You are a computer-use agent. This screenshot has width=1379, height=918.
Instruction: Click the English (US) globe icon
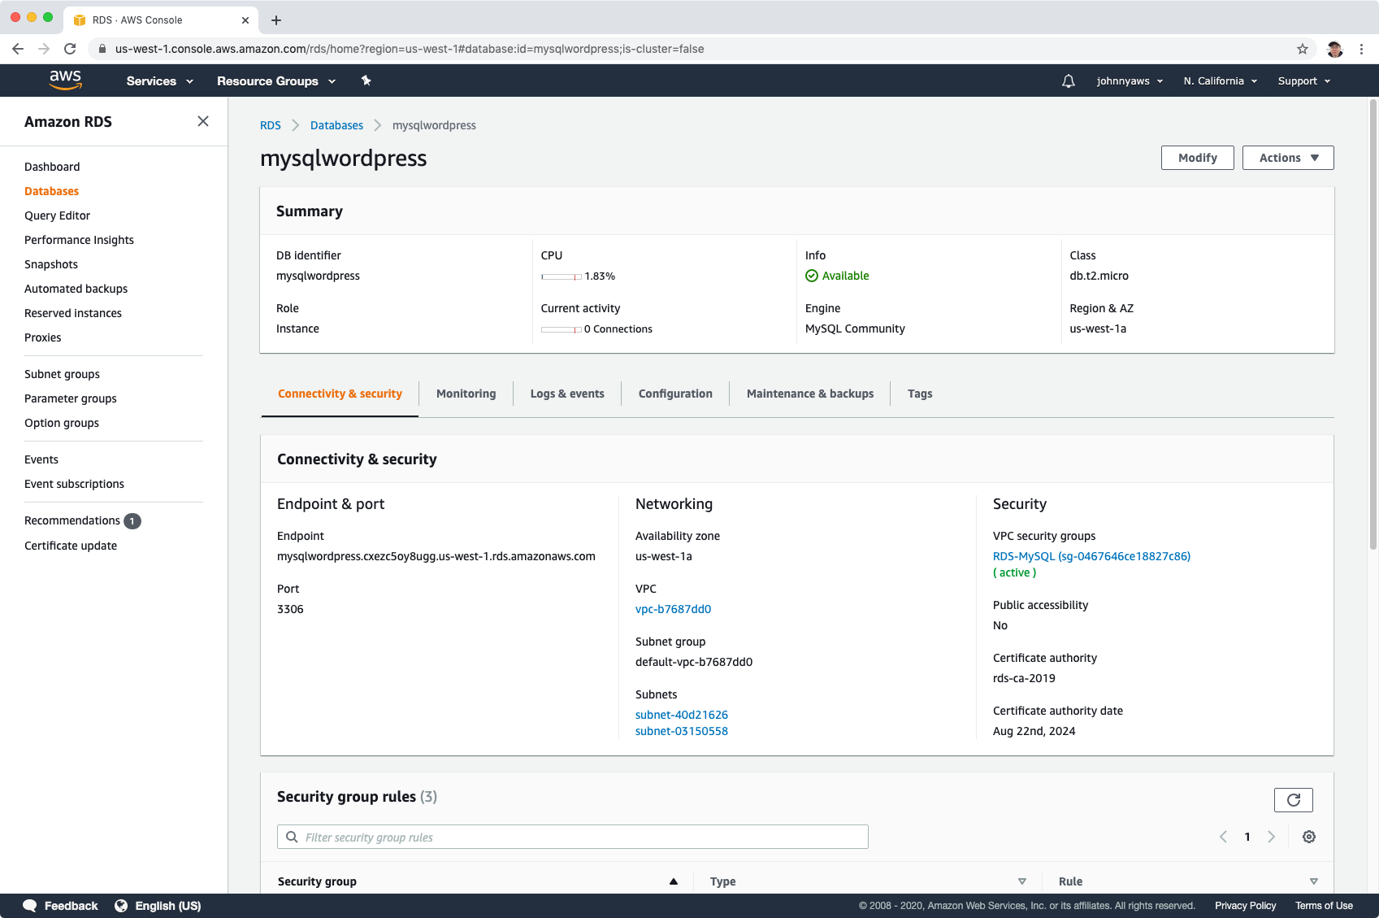pos(121,906)
